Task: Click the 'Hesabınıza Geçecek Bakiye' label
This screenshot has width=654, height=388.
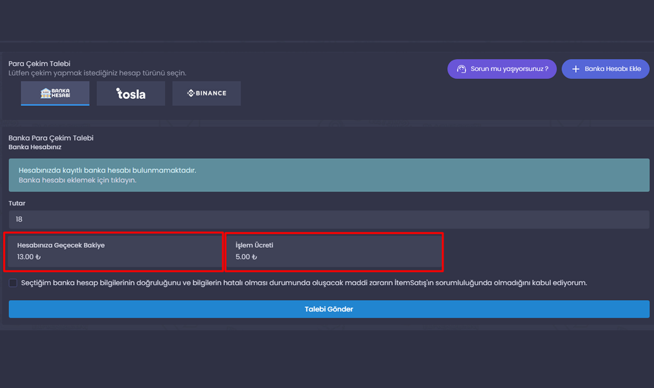Action: 61,245
